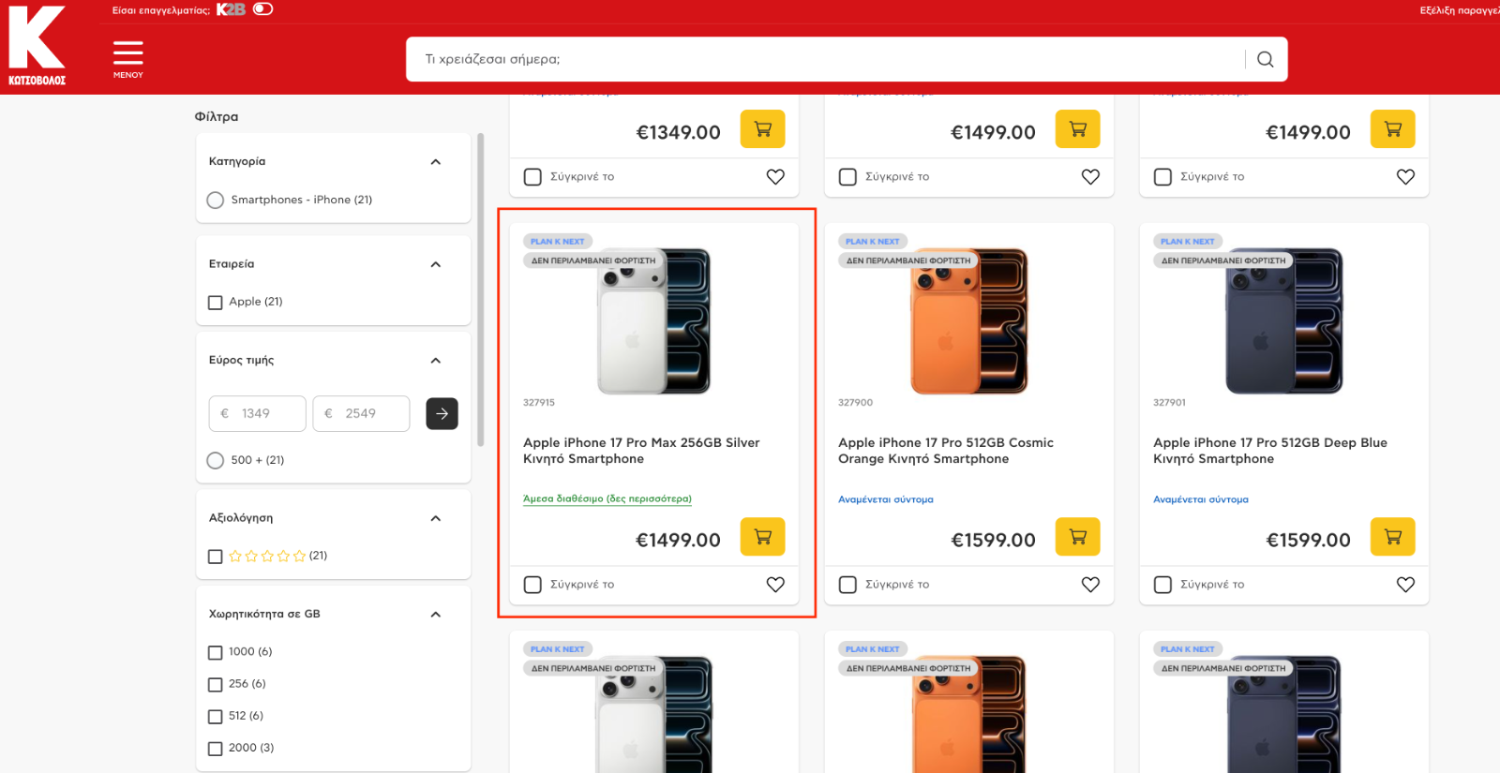Viewport: 1500px width, 773px height.
Task: Tick compare box for iPhone 17 Pro Max Silver
Action: coord(532,585)
